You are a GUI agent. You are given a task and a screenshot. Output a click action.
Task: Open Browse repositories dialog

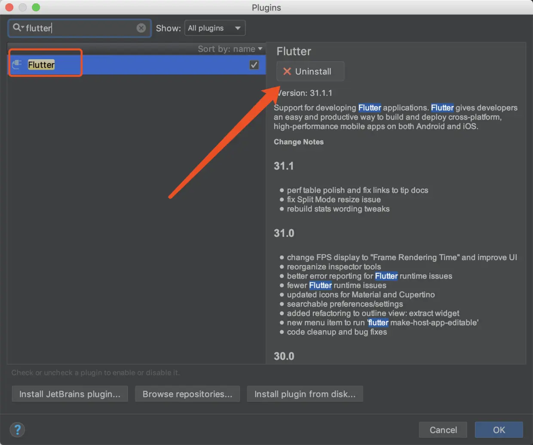coord(187,394)
